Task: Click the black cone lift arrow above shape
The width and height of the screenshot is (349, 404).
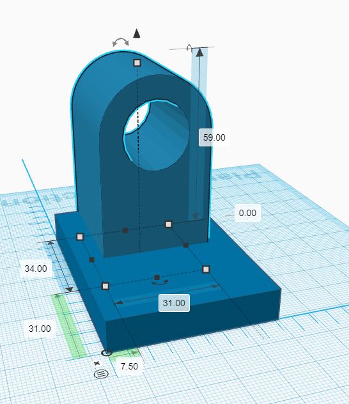Action: pos(137,33)
